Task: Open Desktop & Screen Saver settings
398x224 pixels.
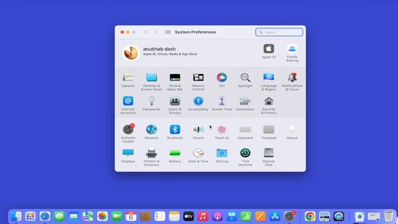Action: tap(151, 82)
